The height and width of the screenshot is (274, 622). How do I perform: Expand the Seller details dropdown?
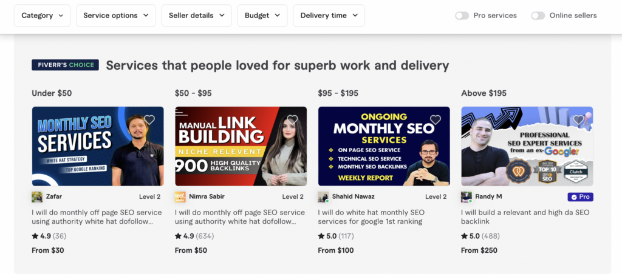point(196,15)
